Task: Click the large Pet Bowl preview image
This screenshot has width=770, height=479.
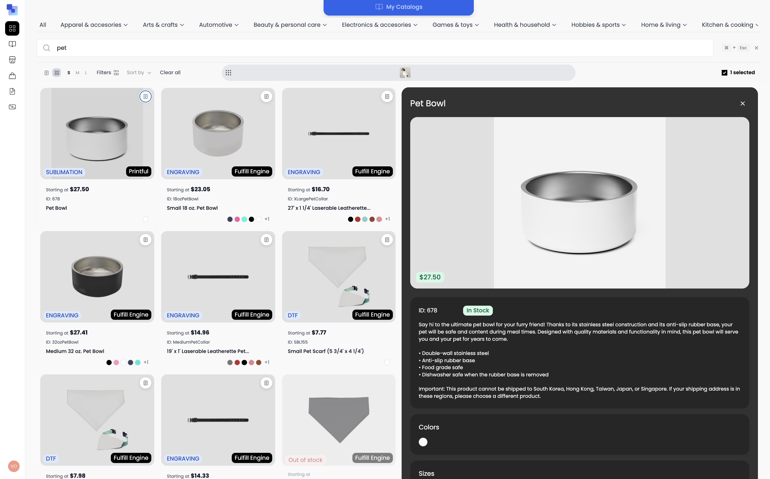Action: click(x=579, y=203)
